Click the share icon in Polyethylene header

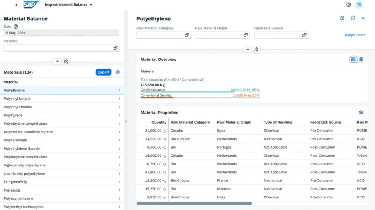[x=342, y=18]
